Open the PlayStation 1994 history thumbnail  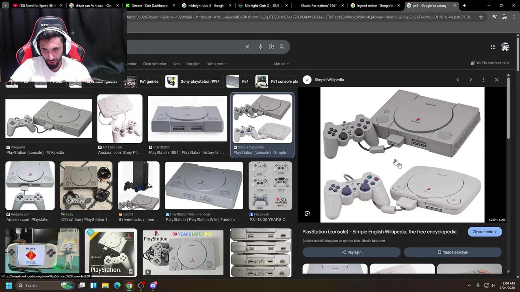pos(187,118)
